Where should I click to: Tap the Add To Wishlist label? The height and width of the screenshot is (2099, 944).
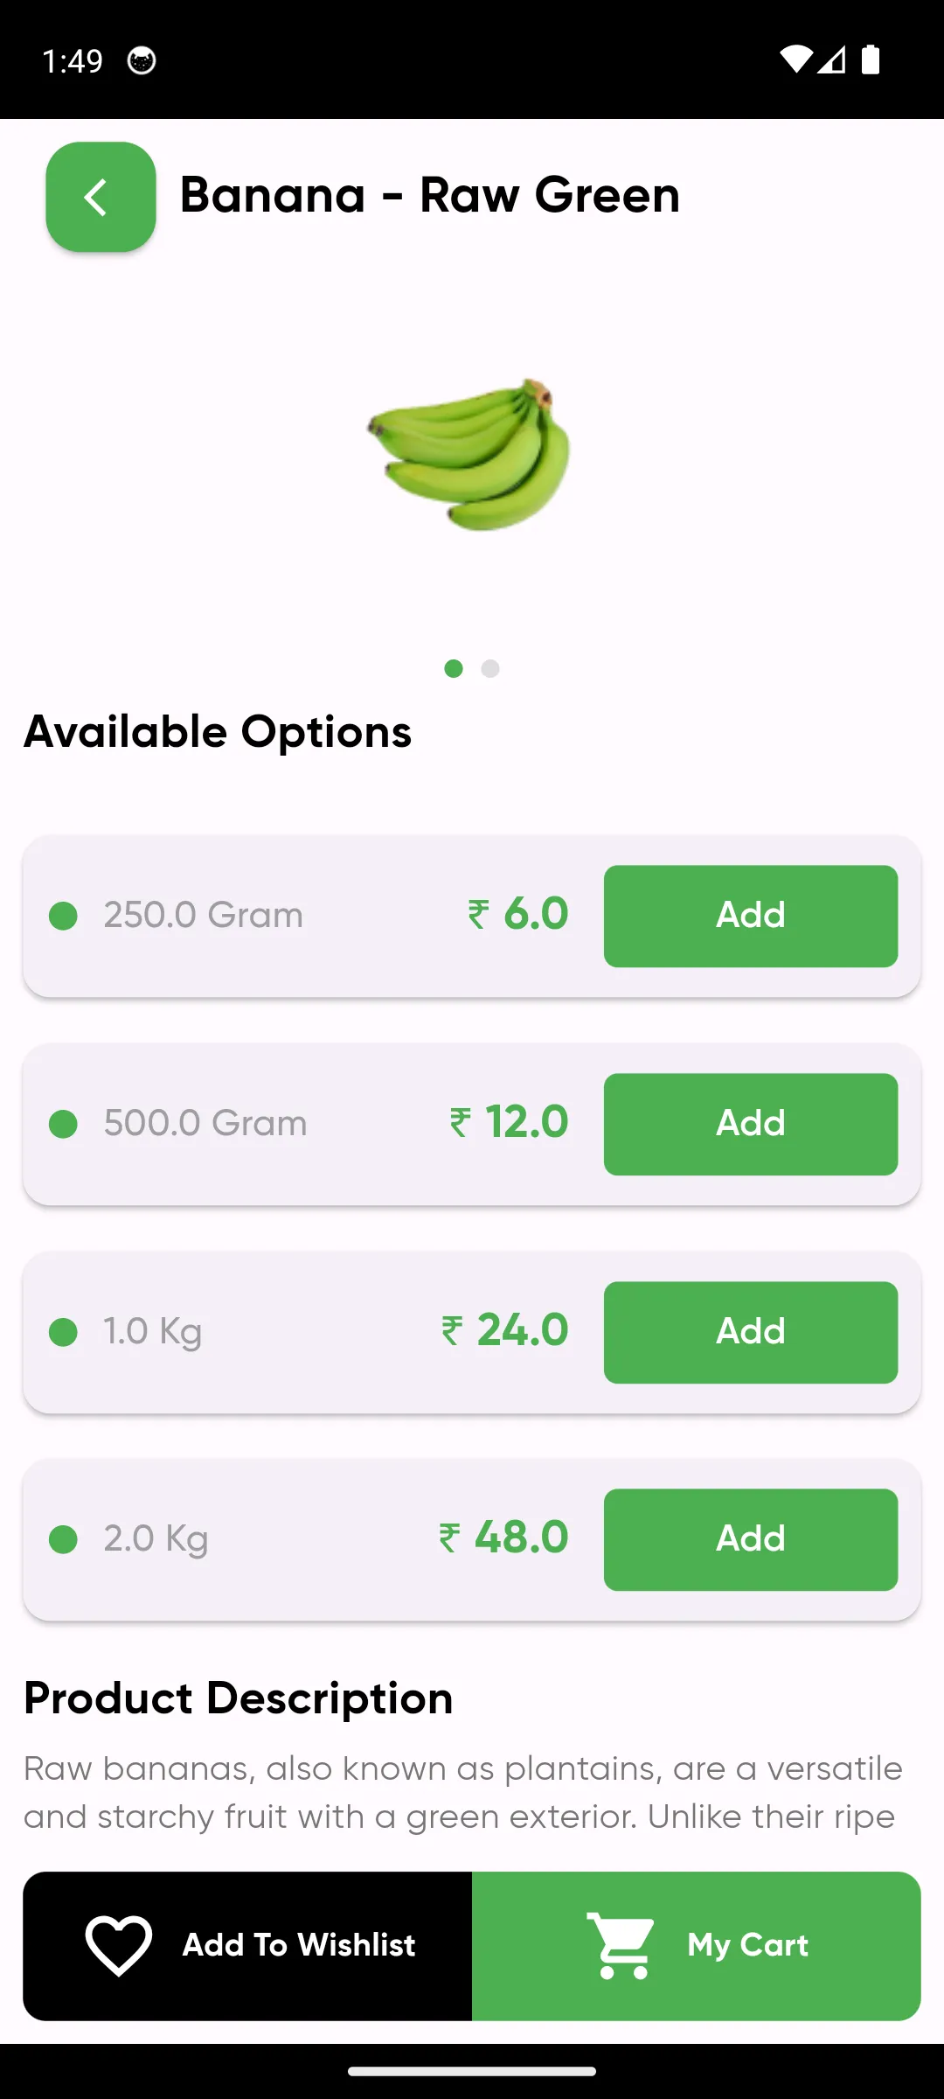coord(299,1945)
